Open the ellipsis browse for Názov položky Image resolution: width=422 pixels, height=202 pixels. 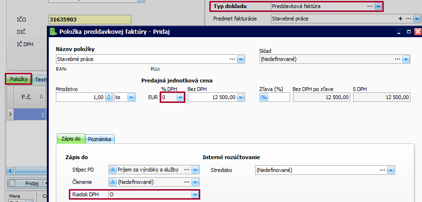232,59
